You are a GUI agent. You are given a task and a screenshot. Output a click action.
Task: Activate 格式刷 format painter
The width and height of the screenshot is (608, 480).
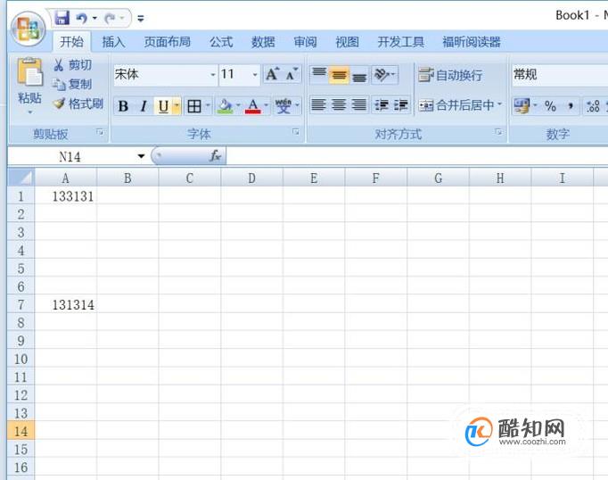(x=78, y=103)
